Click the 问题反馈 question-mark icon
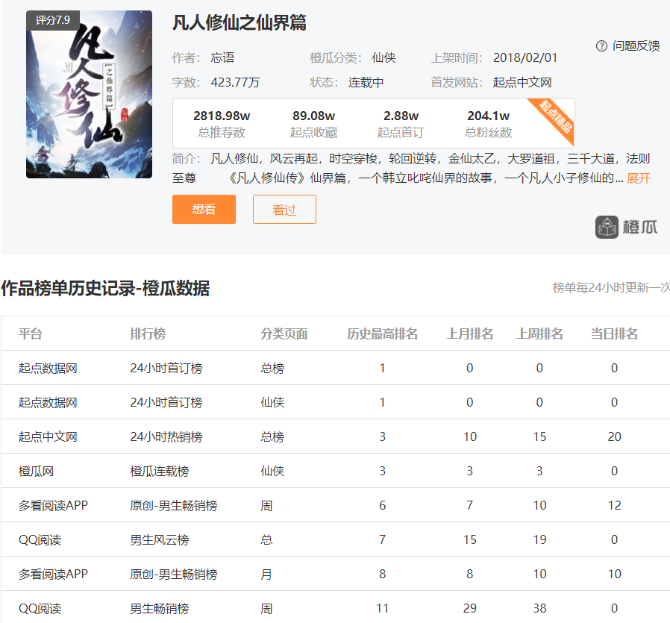Image resolution: width=670 pixels, height=623 pixels. (601, 46)
